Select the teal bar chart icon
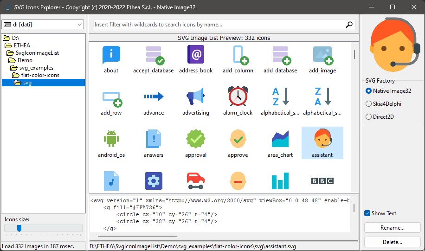 click(280, 181)
